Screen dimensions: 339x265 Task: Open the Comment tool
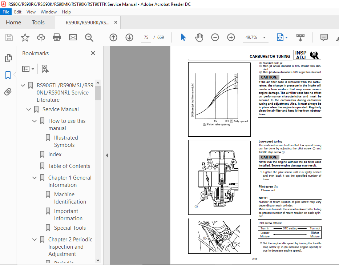[x=324, y=37]
